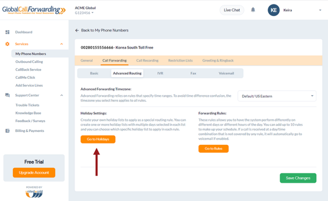Click the KE user avatar
This screenshot has width=328, height=201.
(x=274, y=10)
